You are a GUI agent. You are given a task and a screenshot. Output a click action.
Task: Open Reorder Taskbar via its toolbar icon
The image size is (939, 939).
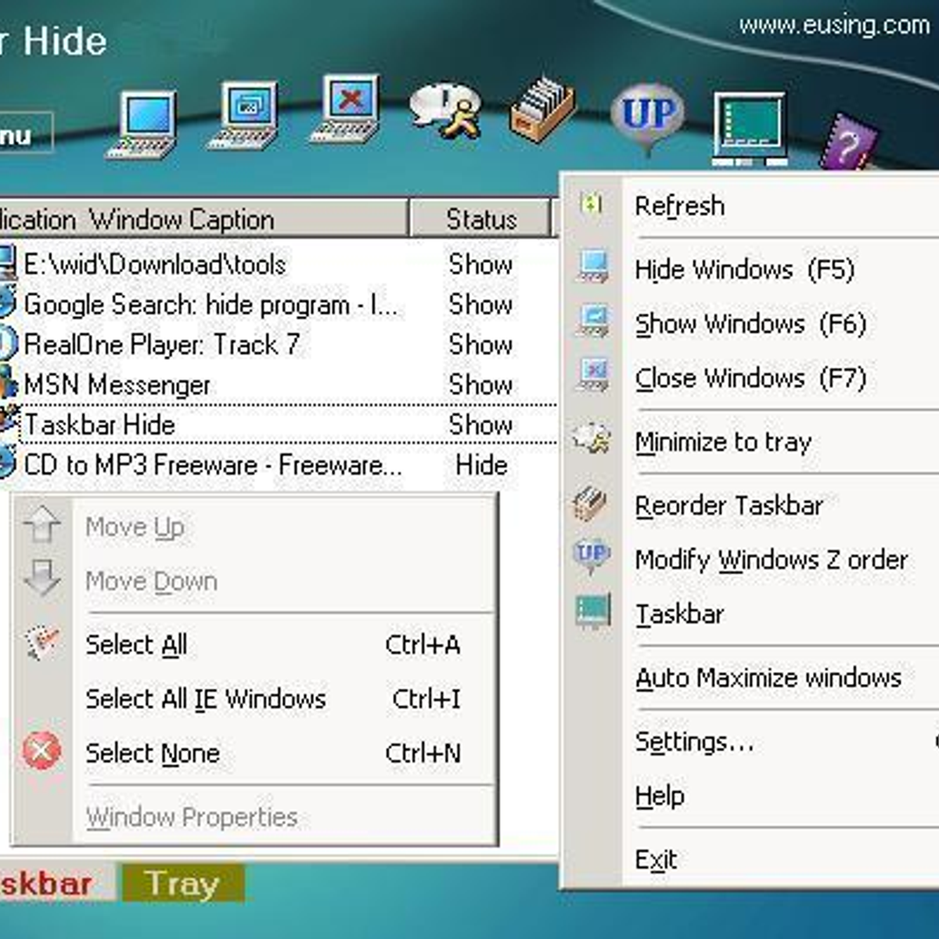click(x=540, y=113)
